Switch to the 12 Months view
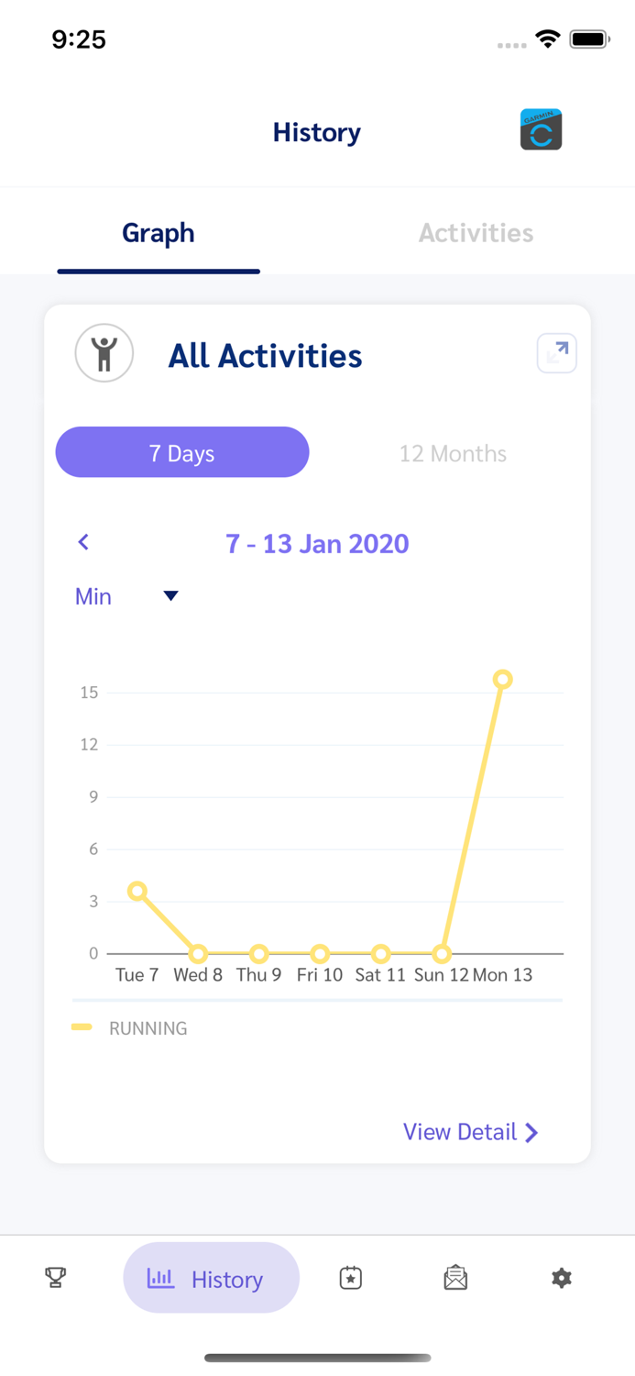Viewport: 635px width, 1376px height. (x=453, y=452)
